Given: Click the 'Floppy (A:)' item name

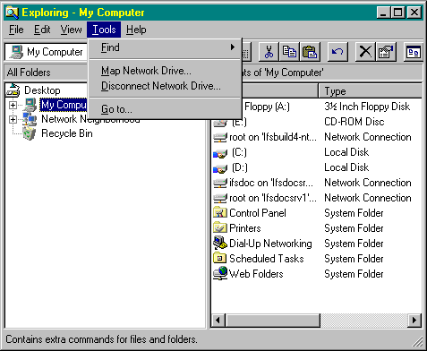Looking at the screenshot, I should coord(267,107).
